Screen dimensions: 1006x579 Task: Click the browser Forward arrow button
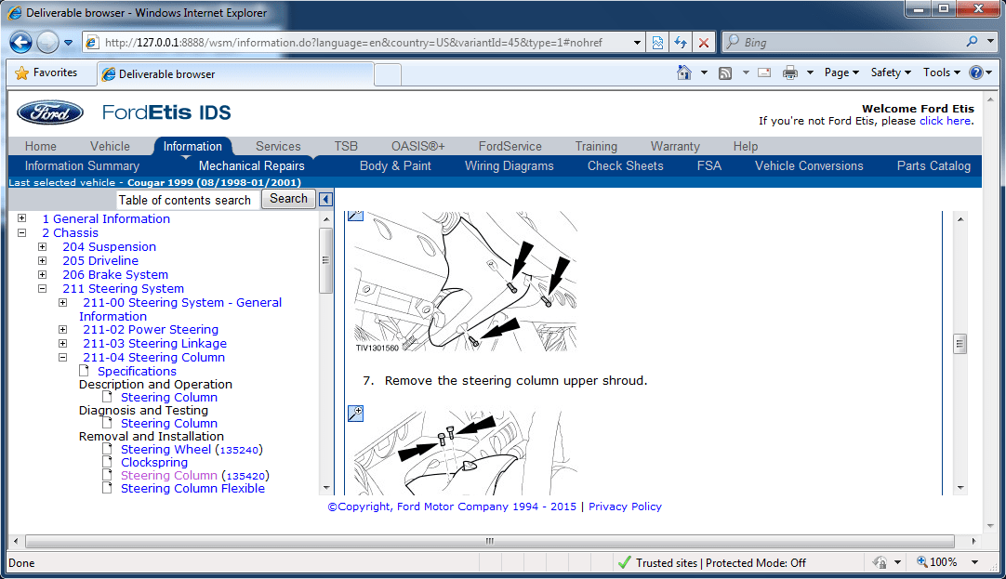coord(47,43)
